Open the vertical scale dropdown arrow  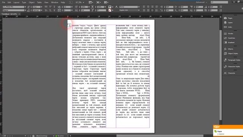(x=89, y=7)
